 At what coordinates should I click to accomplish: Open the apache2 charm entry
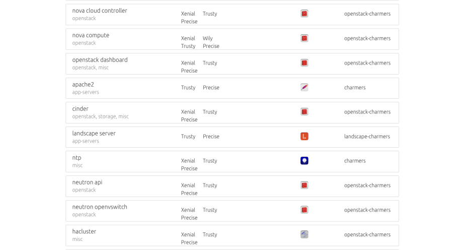tap(83, 85)
